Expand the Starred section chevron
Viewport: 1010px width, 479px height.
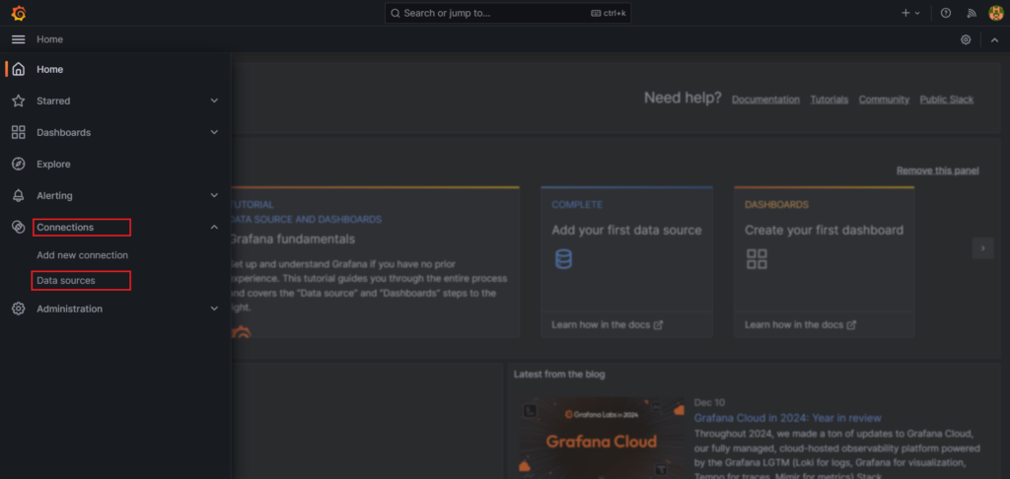(x=214, y=101)
